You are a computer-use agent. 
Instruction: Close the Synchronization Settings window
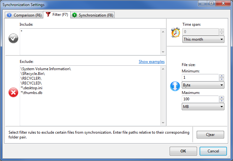point(223,3)
